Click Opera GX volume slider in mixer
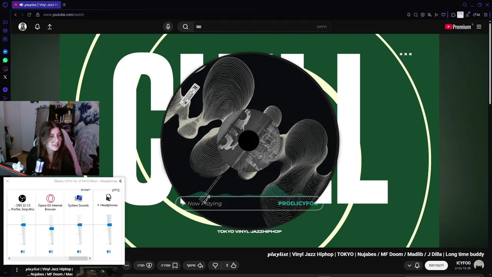 52,229
